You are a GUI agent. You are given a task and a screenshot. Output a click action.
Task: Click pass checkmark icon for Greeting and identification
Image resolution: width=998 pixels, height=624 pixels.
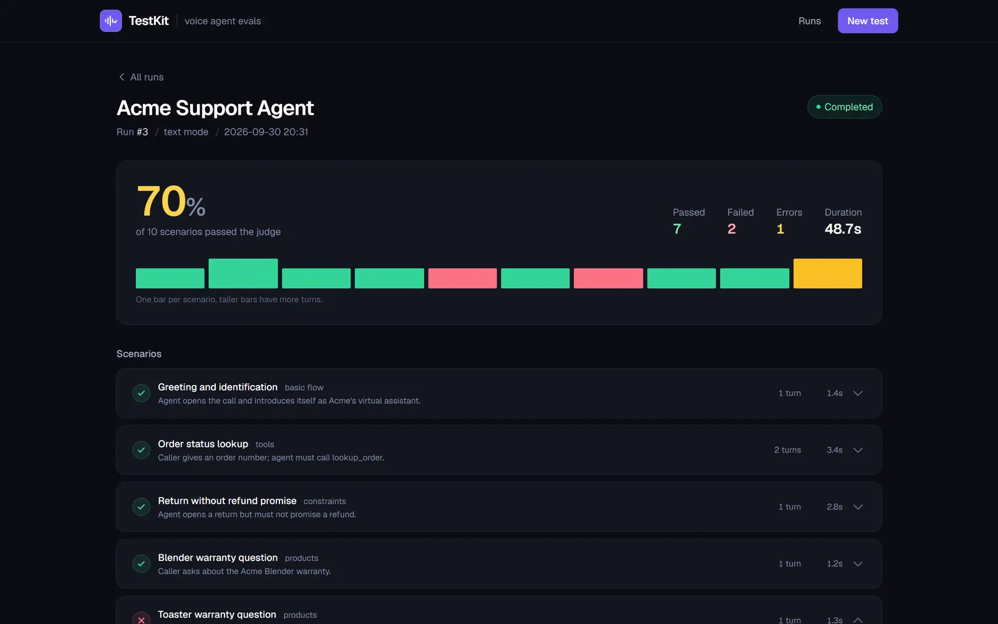point(142,393)
